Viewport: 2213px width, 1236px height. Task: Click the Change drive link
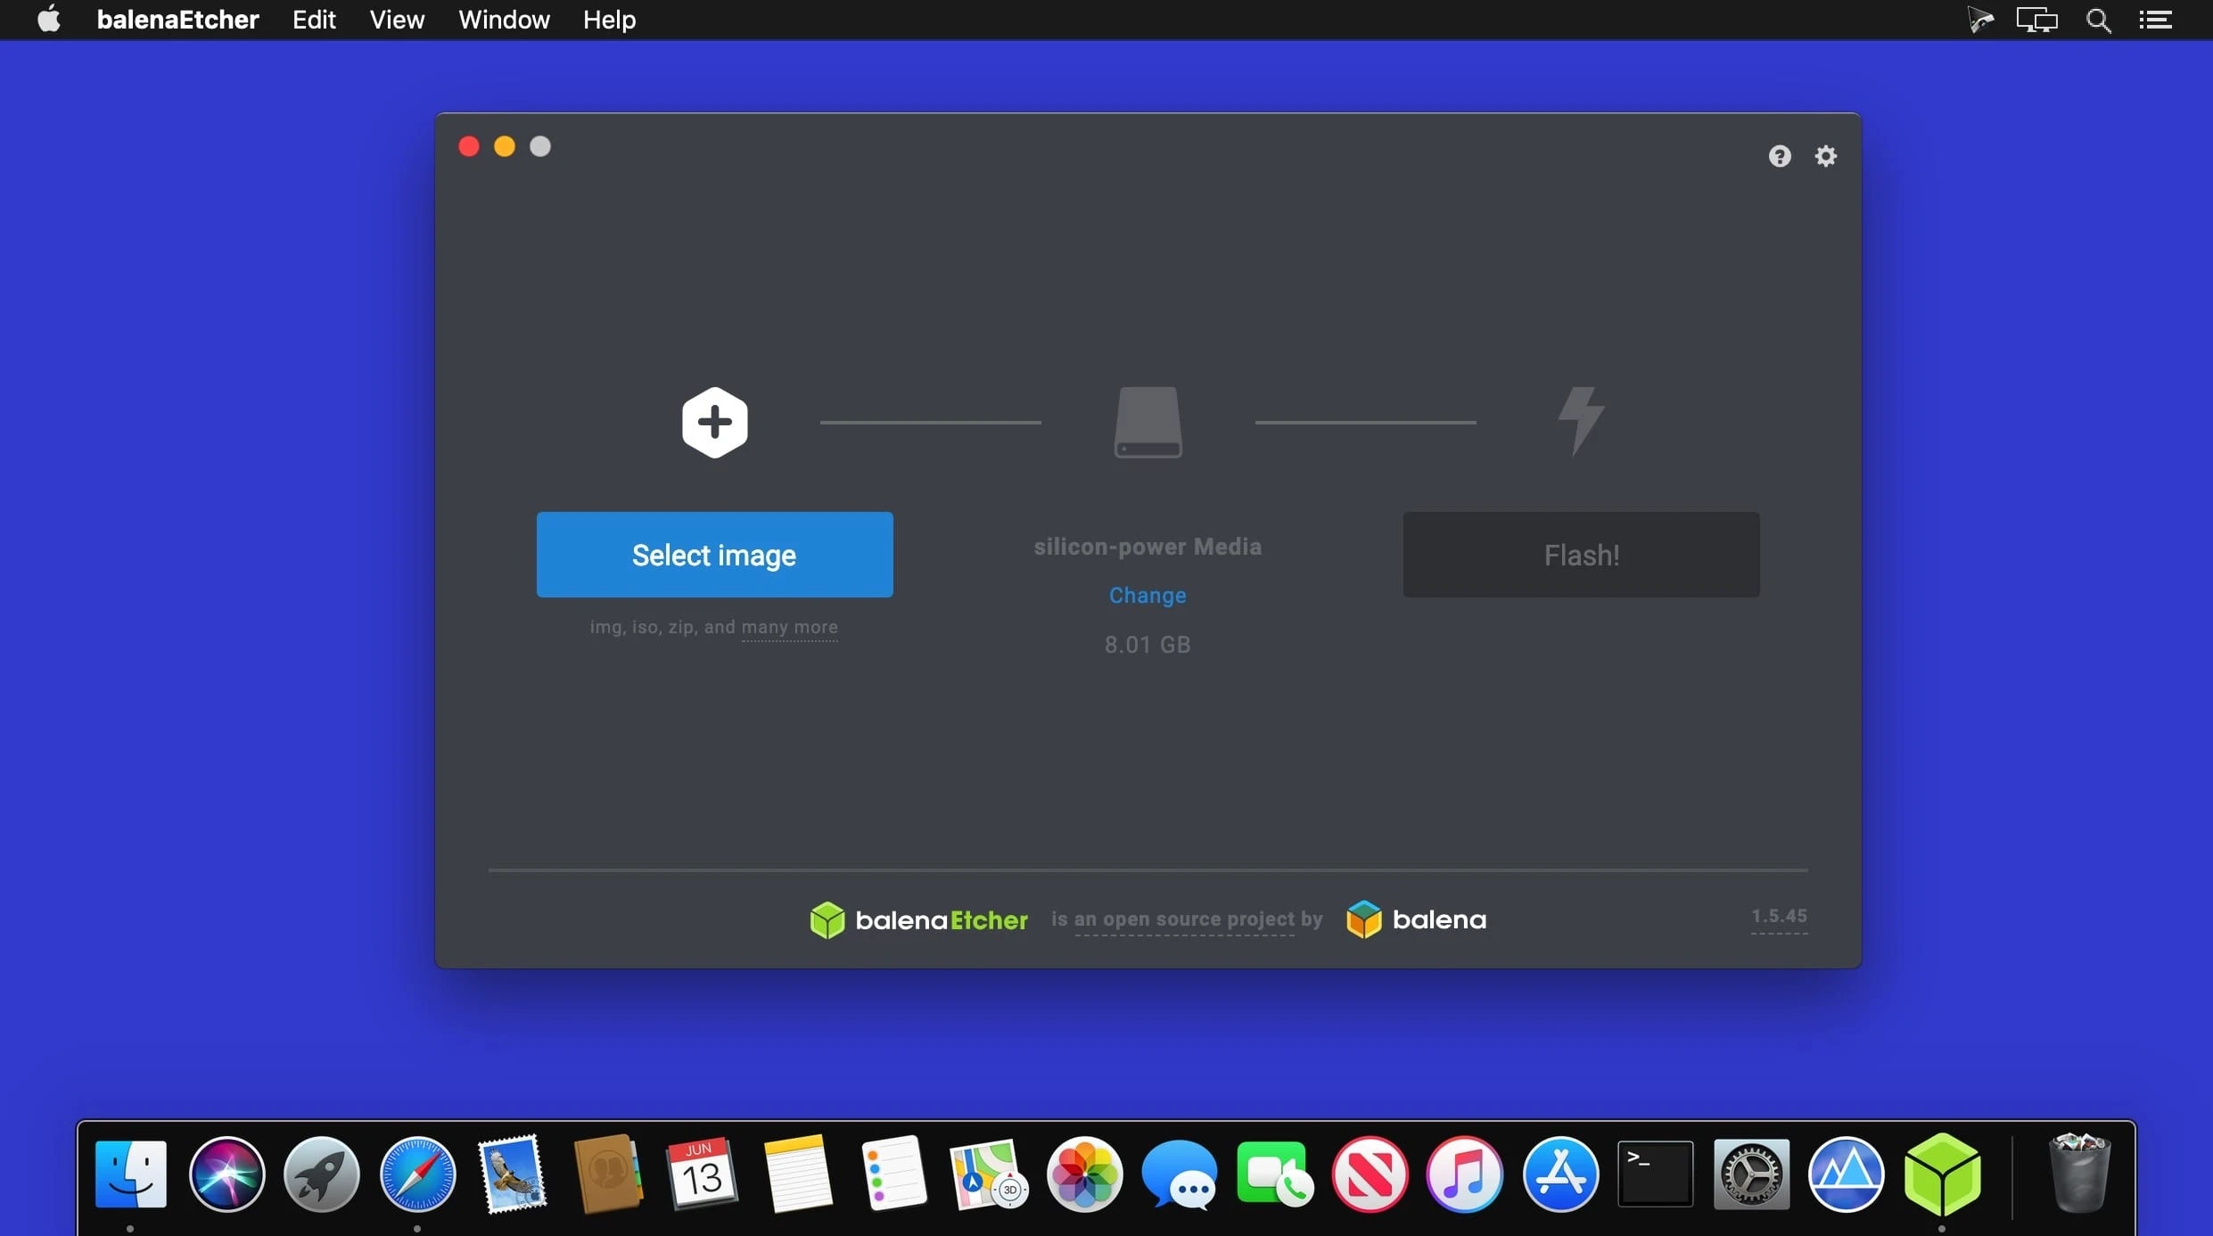pos(1148,595)
